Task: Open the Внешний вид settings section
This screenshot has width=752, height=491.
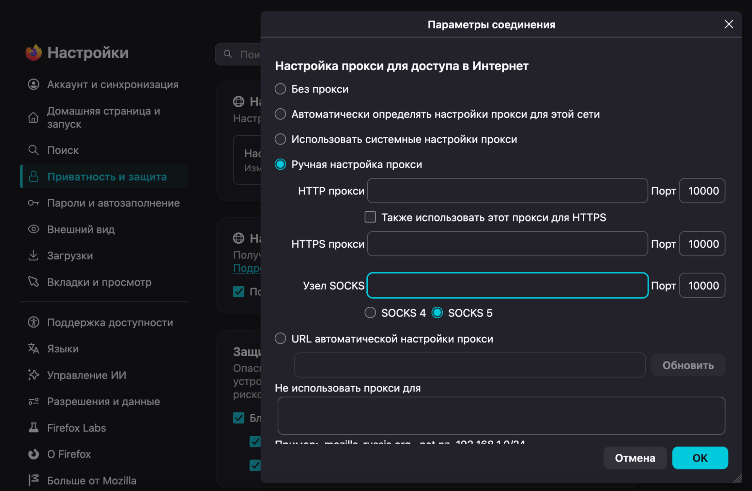Action: pos(104,229)
